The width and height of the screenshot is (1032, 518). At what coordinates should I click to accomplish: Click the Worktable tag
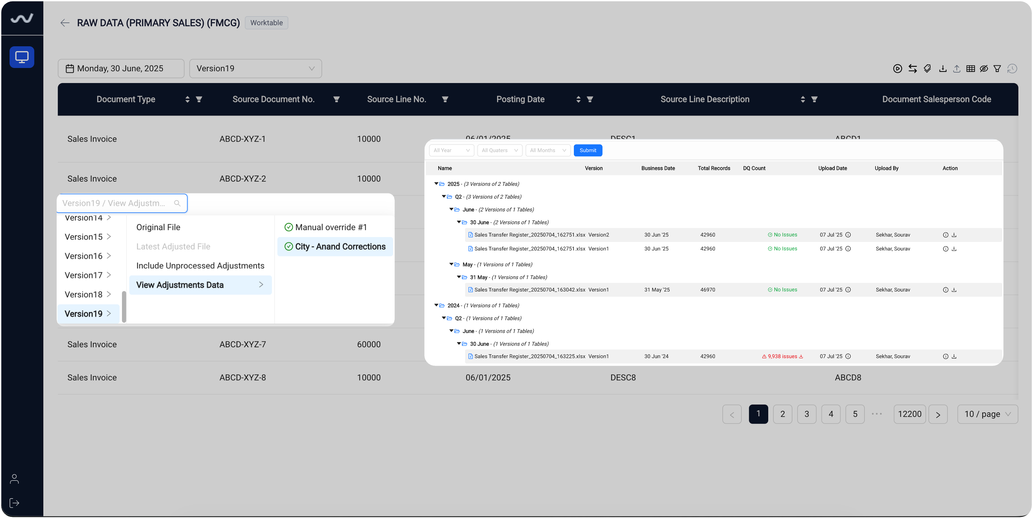point(266,23)
